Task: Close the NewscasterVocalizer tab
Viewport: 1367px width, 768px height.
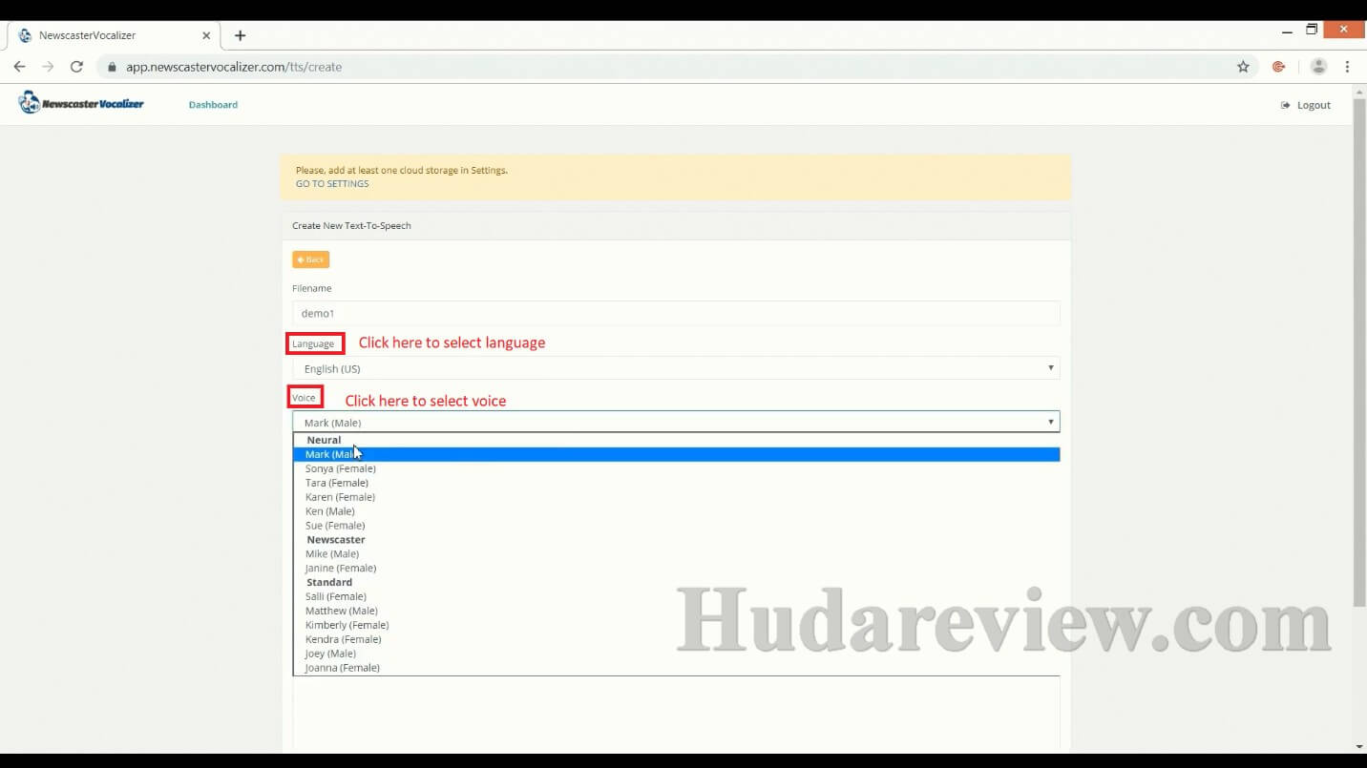Action: (206, 35)
